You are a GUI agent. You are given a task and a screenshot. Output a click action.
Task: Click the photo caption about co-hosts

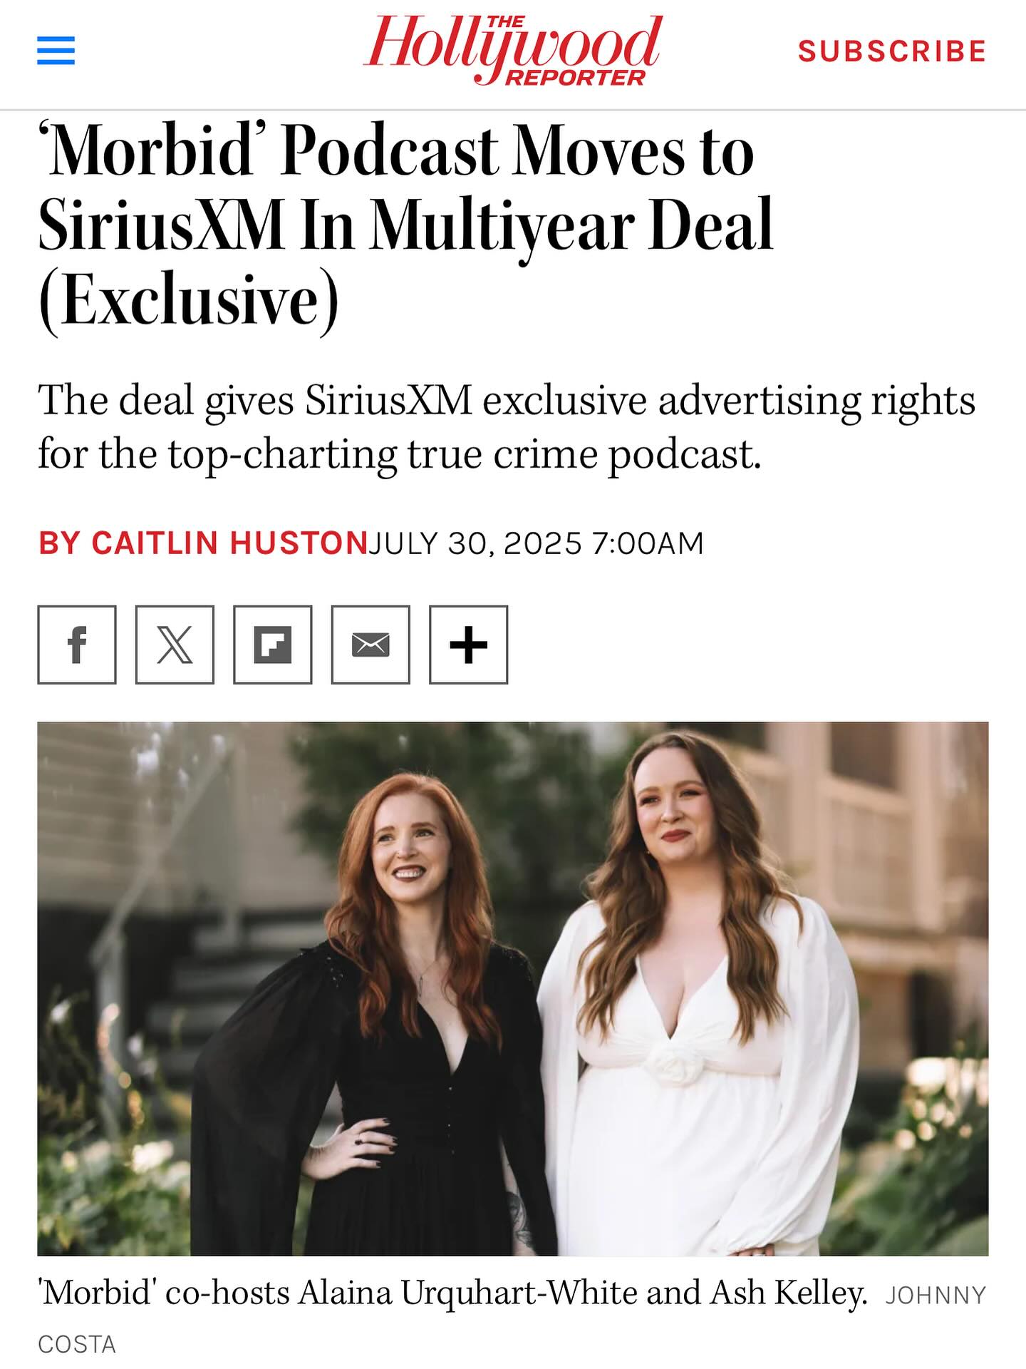[x=454, y=1293]
